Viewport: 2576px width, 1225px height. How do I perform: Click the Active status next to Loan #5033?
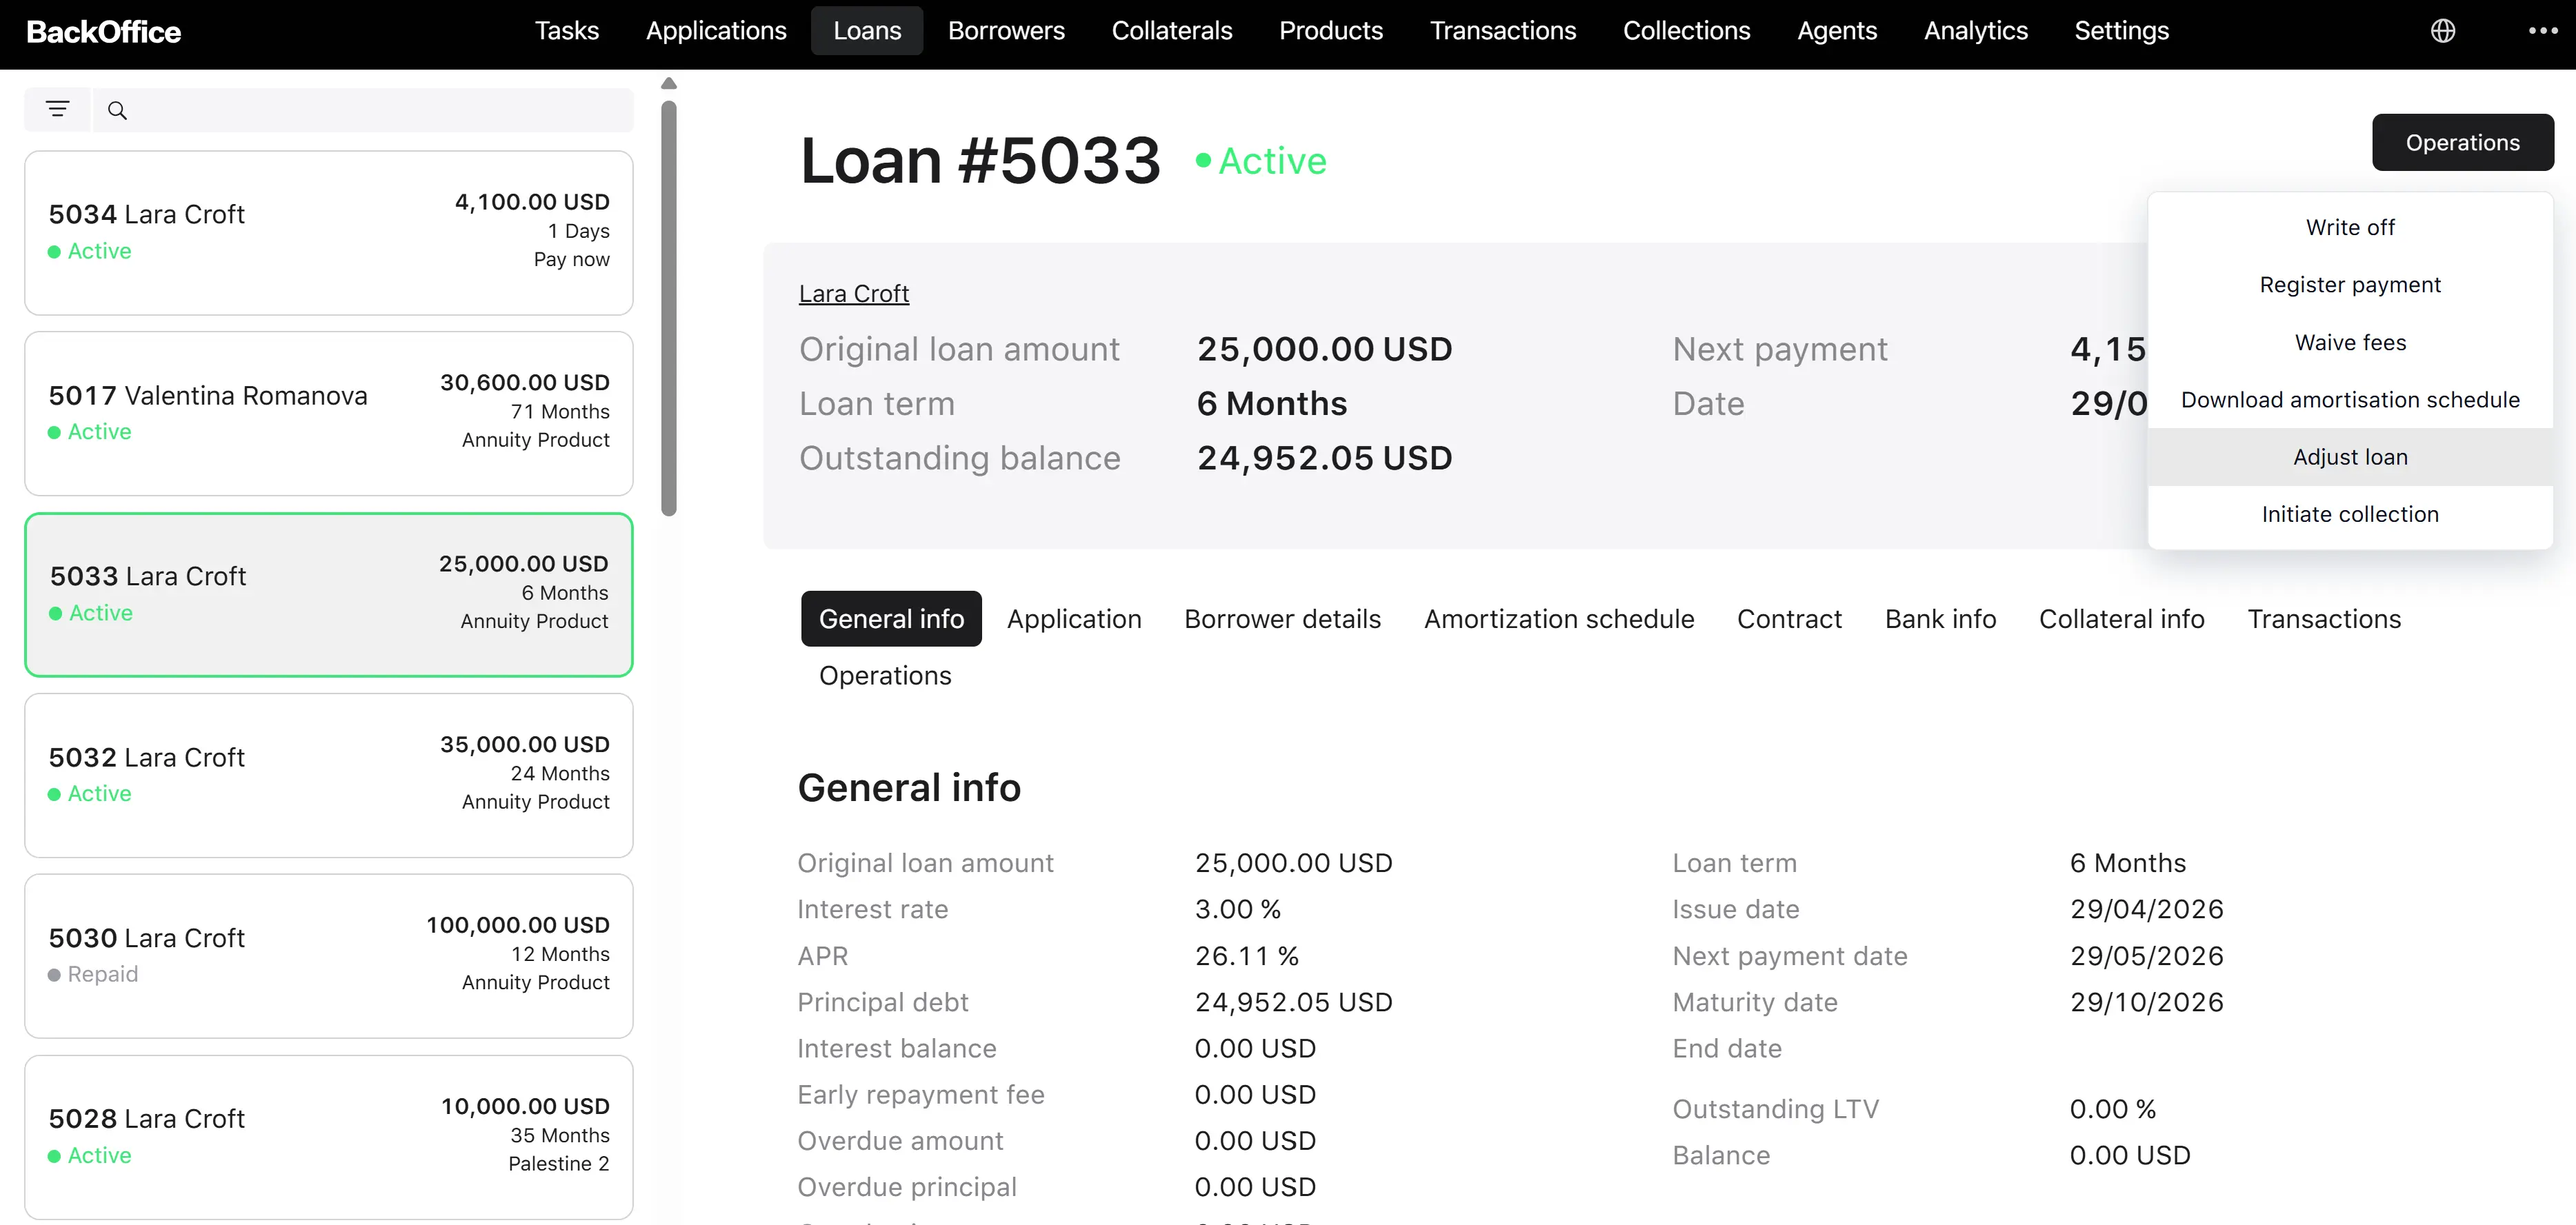(x=1261, y=161)
